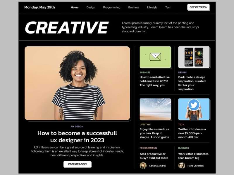Switch to the Lifestyle section

coord(152,7)
